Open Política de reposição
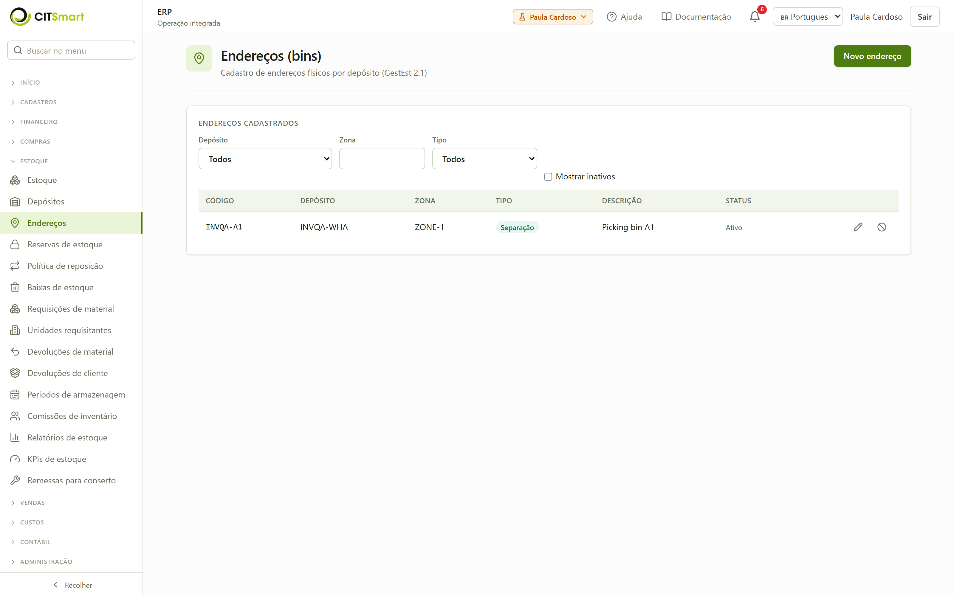 pyautogui.click(x=71, y=266)
